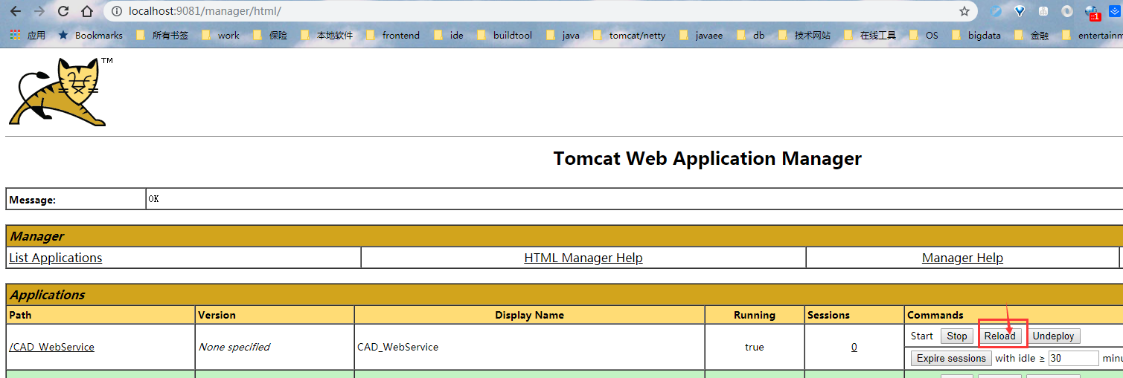Open the globe extension with red badge
Image resolution: width=1123 pixels, height=378 pixels.
1092,12
